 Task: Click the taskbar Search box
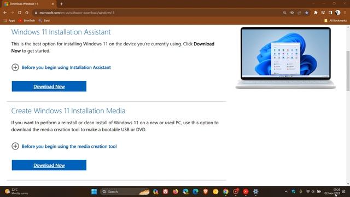(x=125, y=192)
